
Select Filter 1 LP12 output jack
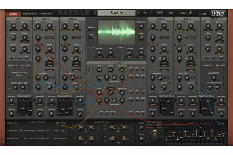point(137,70)
